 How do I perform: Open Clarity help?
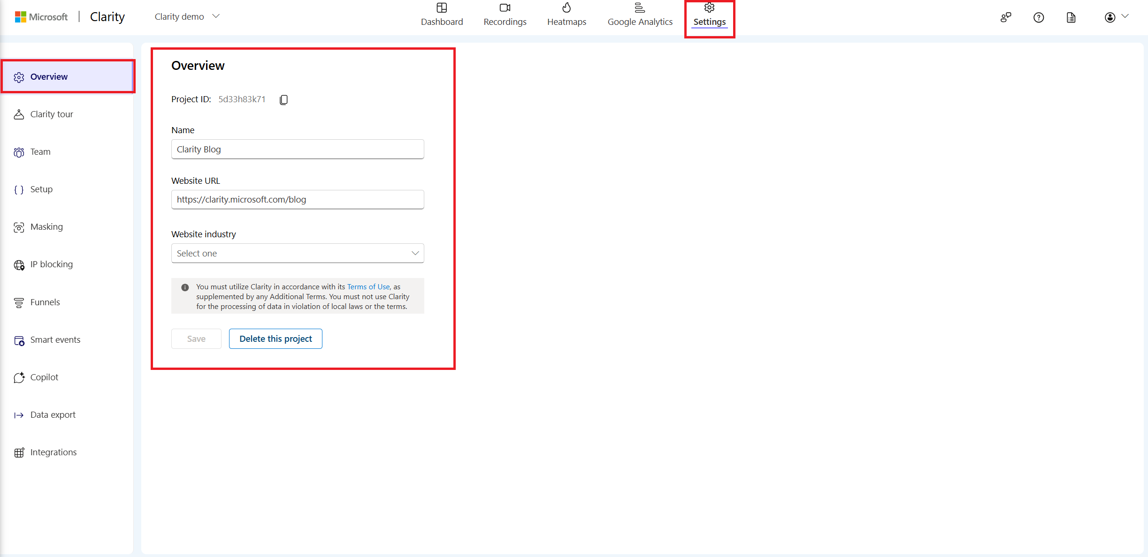click(1038, 17)
